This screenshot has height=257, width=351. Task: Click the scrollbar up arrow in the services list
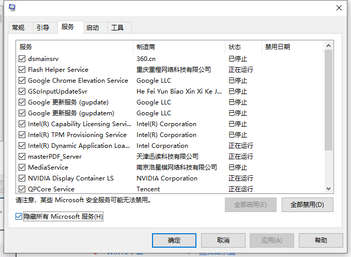[x=328, y=46]
